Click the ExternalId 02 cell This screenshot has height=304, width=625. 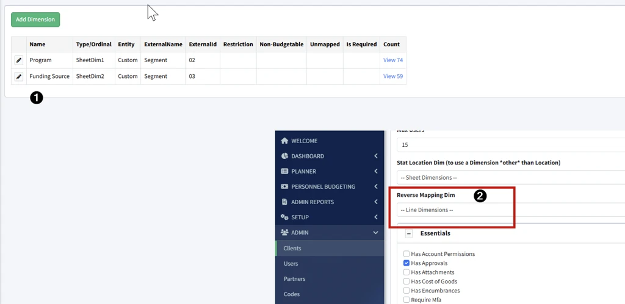coord(203,60)
